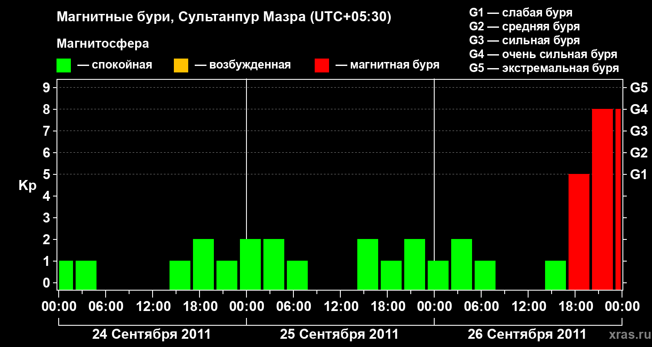Click the 12:00 time label under 26 September

point(528,307)
